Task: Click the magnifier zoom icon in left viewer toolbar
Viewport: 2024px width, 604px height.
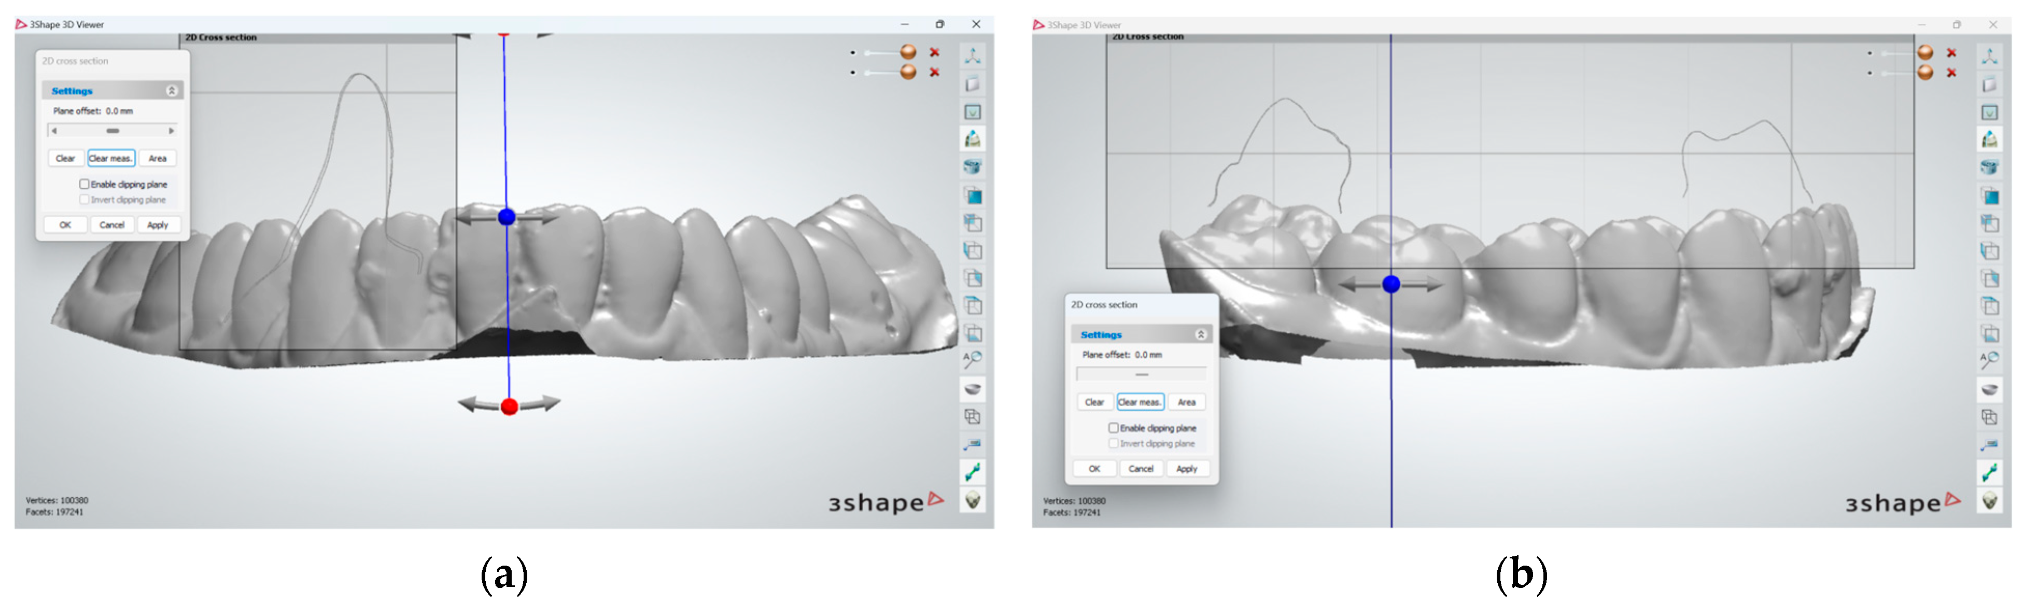Action: point(973,360)
